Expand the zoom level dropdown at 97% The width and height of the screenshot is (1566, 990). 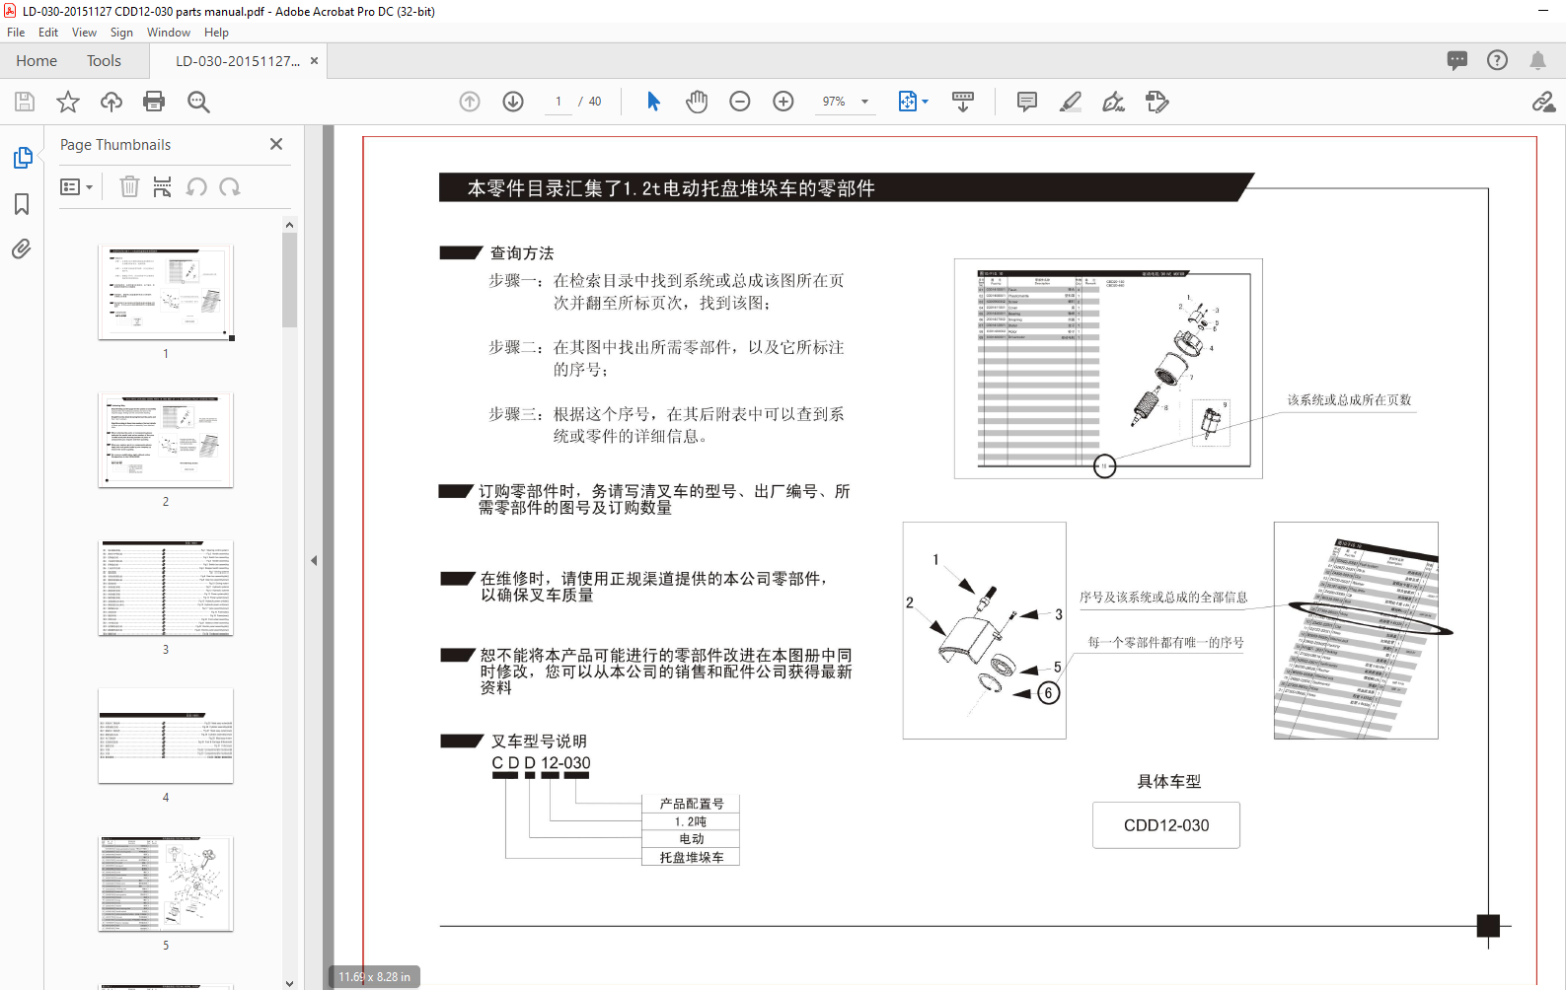click(865, 102)
